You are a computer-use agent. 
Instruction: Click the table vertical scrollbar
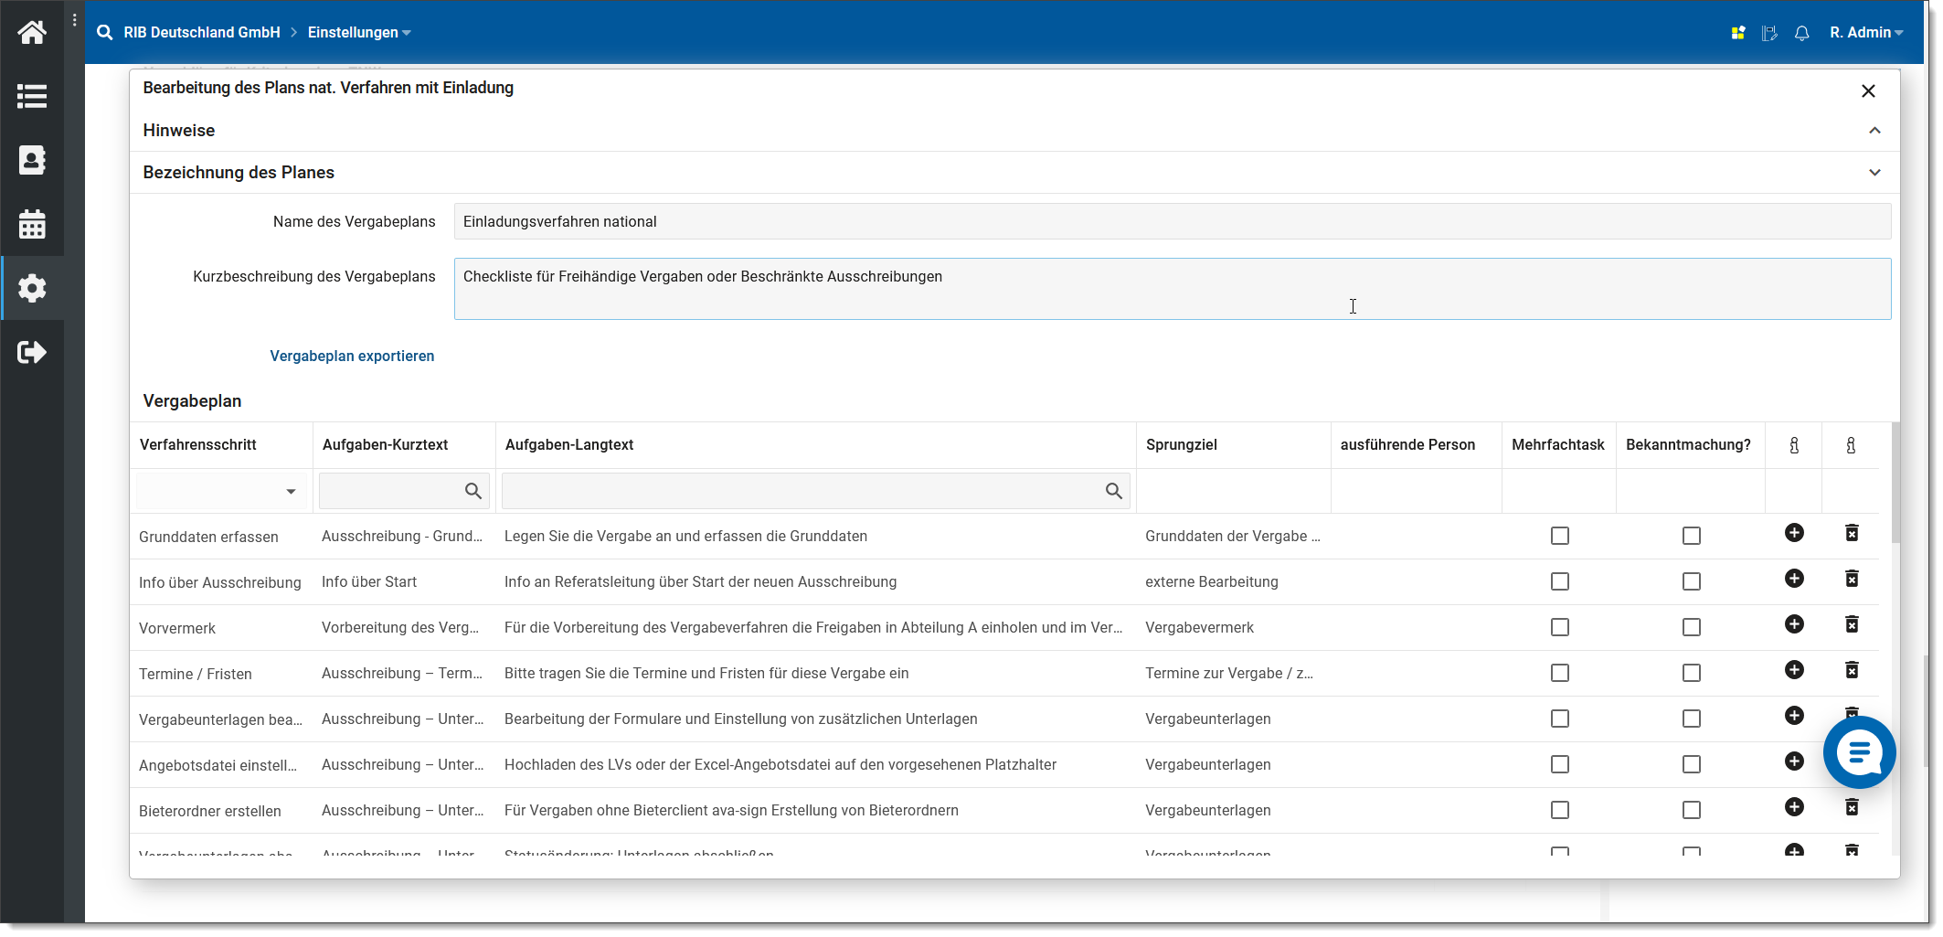click(1895, 481)
